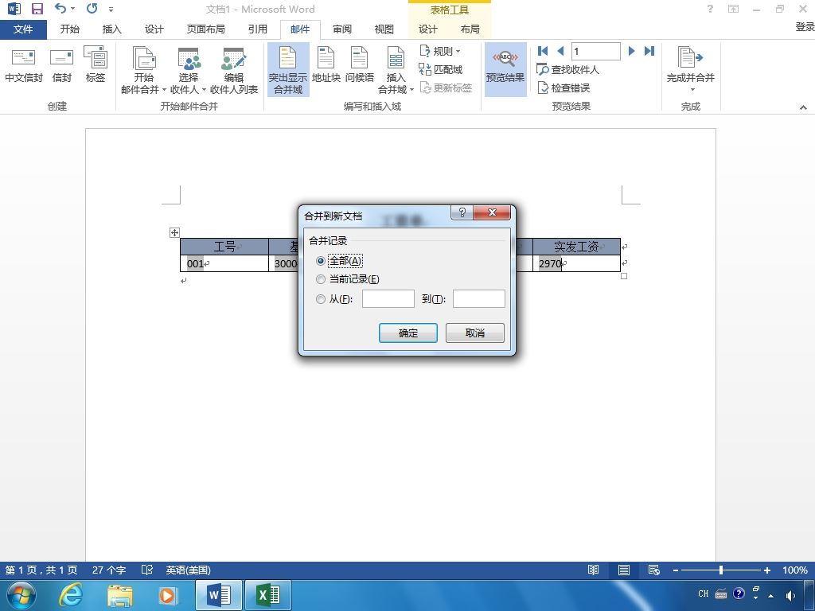The image size is (815, 611).
Task: Toggle Preview Results (预览结果) button
Action: [505, 70]
